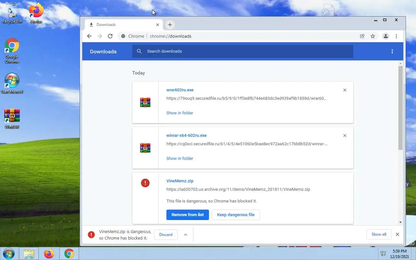The image size is (416, 260).
Task: Bookmark this page with star icon
Action: coord(373,36)
